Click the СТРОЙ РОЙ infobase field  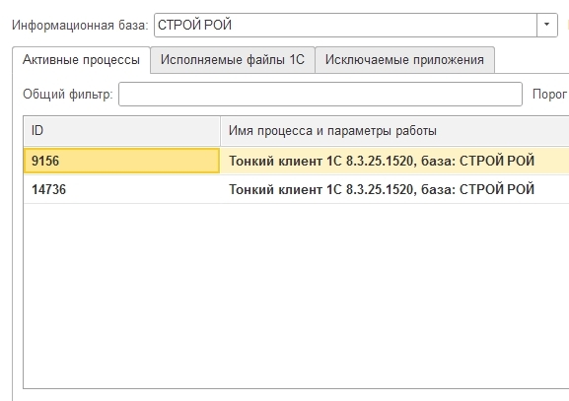[x=345, y=25]
